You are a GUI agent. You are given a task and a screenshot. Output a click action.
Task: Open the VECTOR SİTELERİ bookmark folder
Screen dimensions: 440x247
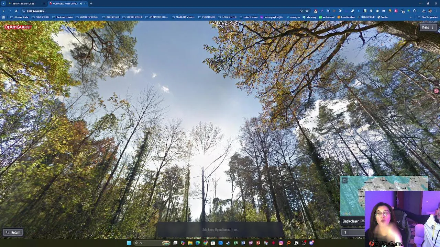coord(132,17)
